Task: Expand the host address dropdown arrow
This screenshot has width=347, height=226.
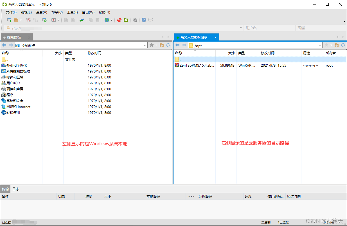Action: pos(241,28)
